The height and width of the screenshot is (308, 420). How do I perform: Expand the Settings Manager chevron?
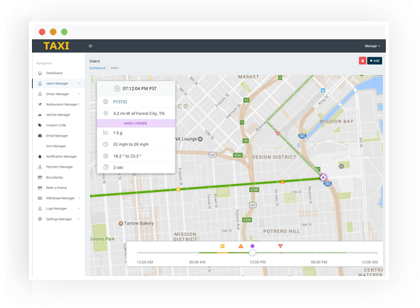79,219
